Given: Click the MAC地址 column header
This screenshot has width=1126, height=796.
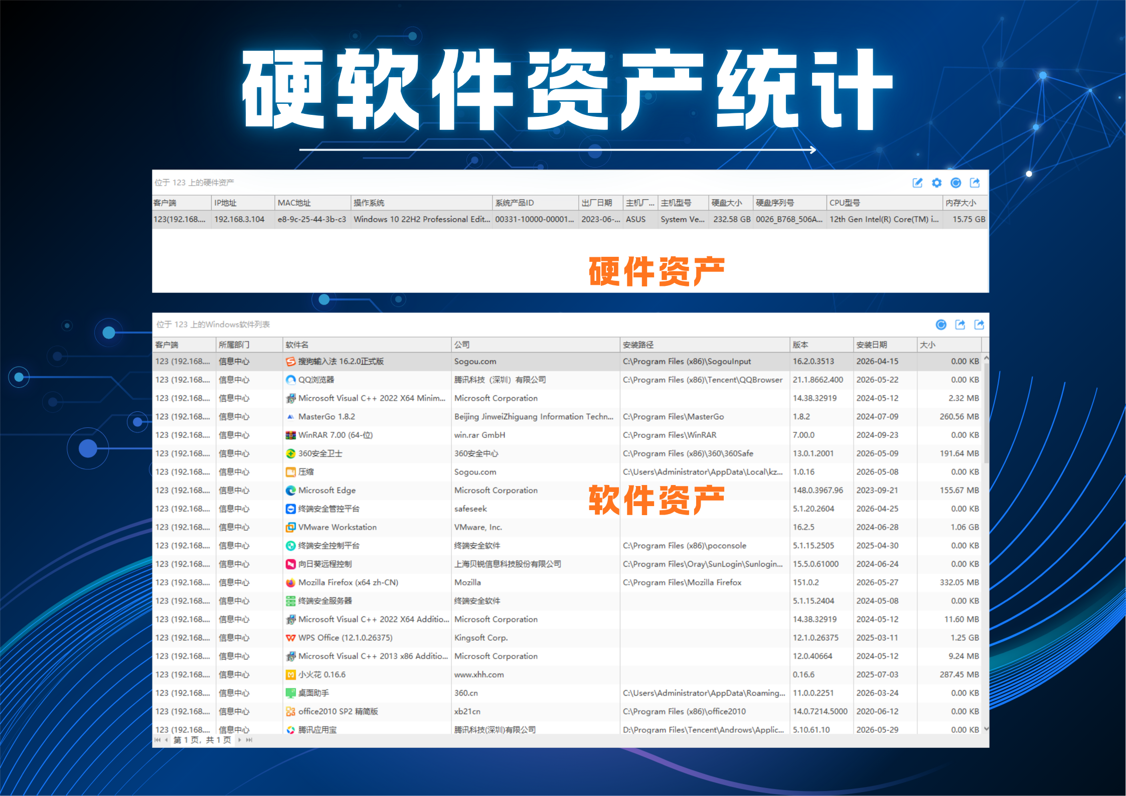Looking at the screenshot, I should (312, 203).
